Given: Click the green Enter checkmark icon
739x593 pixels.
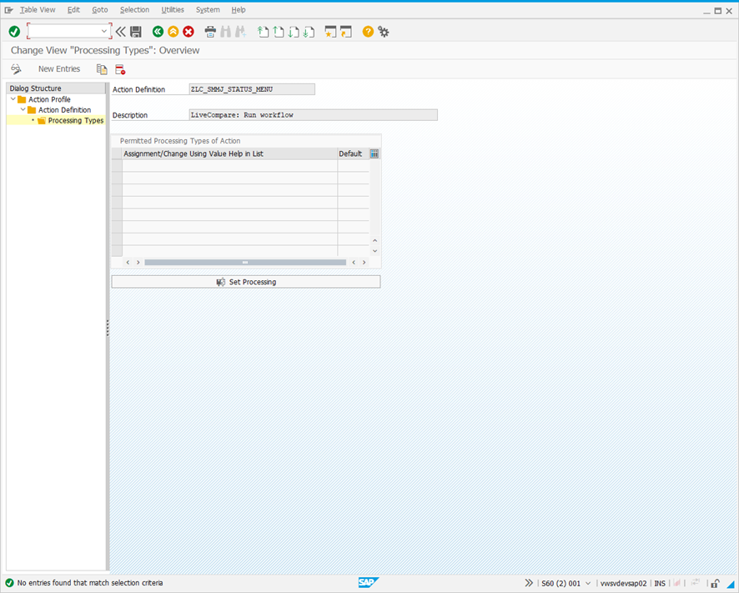Looking at the screenshot, I should point(14,32).
